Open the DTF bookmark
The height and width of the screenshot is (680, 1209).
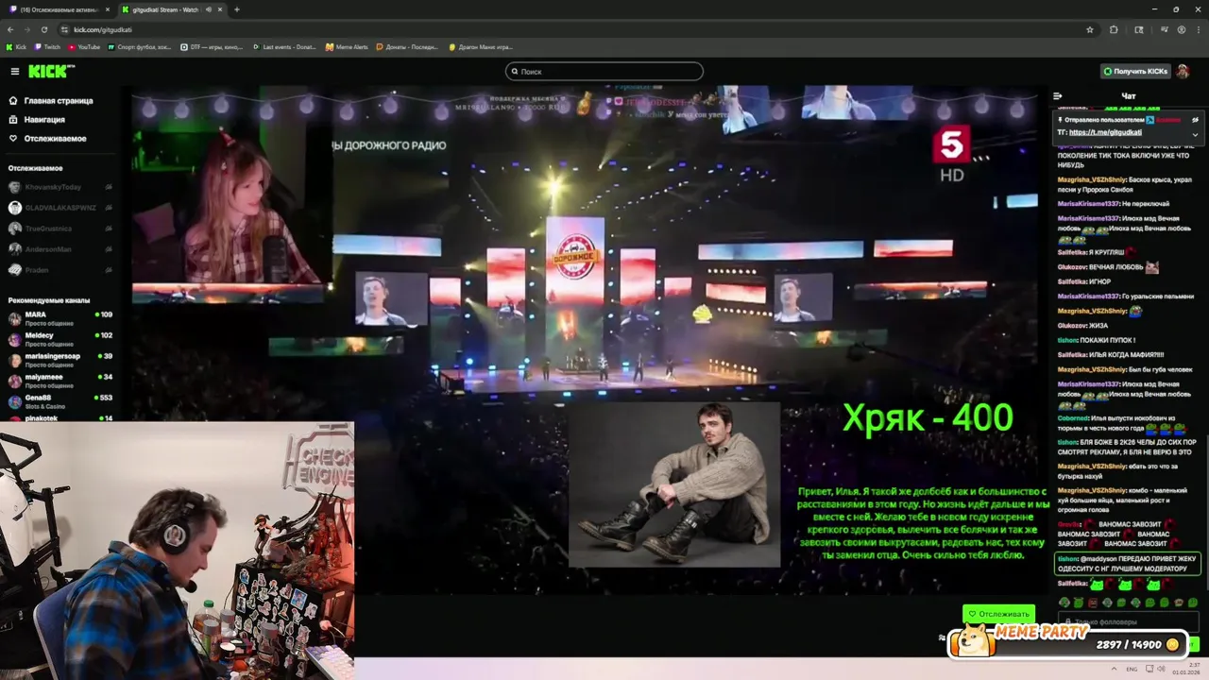[212, 46]
